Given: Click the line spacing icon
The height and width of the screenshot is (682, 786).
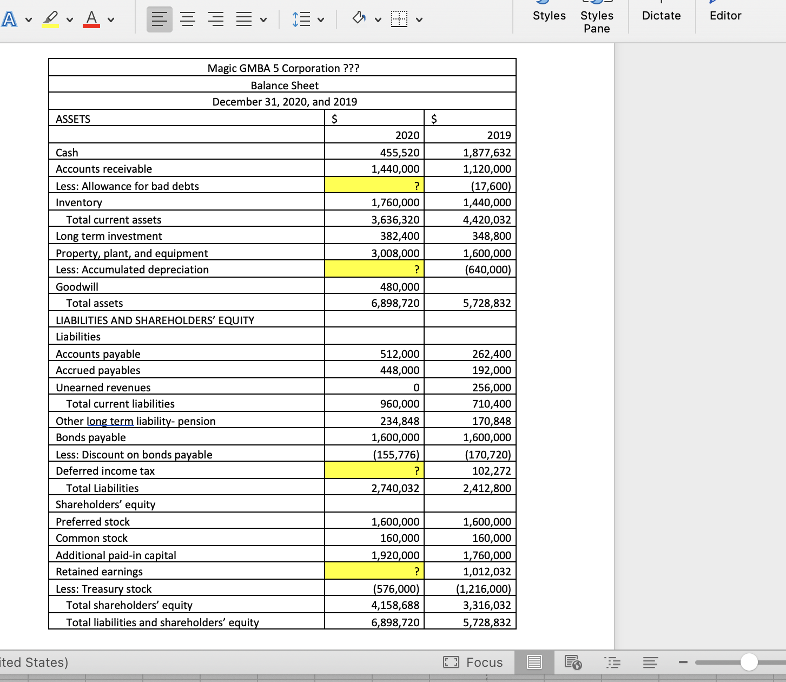Looking at the screenshot, I should 301,19.
